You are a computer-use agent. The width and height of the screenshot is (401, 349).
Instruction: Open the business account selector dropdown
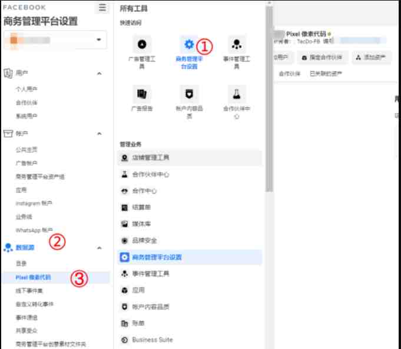click(x=55, y=40)
